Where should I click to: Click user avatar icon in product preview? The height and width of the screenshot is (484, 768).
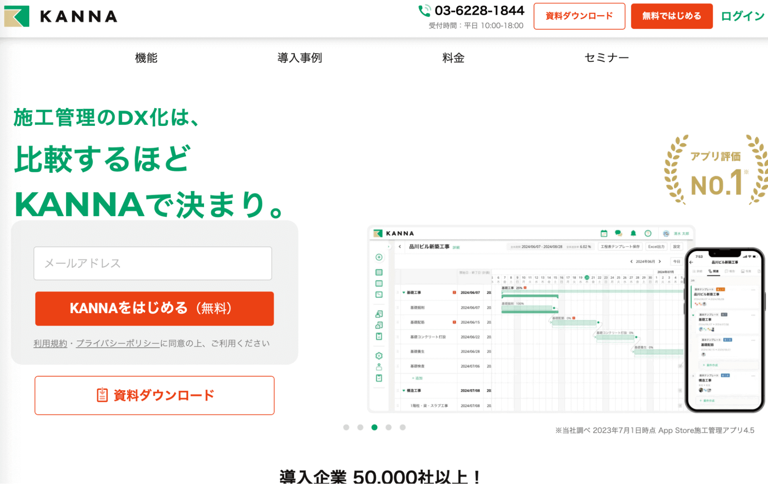coord(666,233)
